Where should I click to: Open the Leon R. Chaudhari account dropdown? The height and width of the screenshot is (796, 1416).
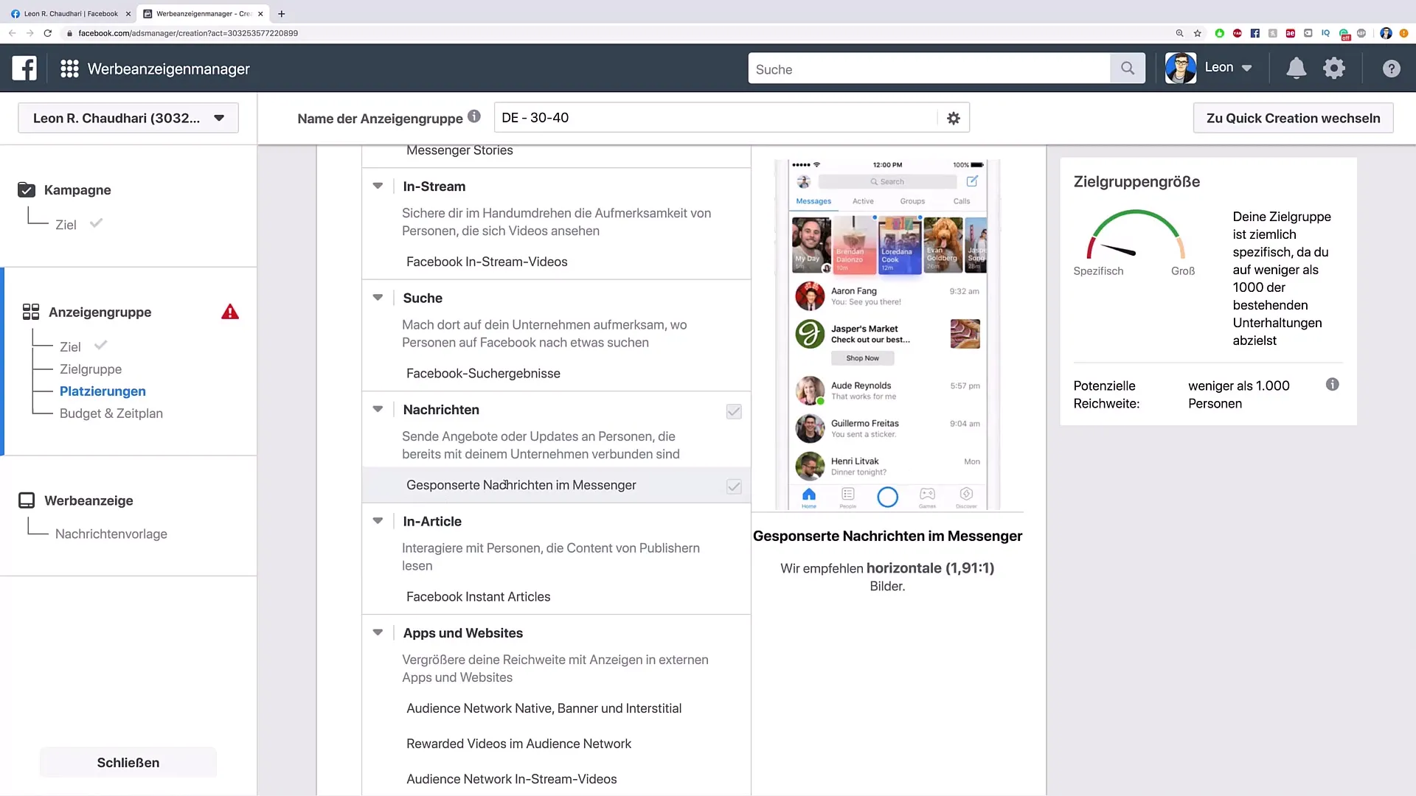(x=128, y=118)
